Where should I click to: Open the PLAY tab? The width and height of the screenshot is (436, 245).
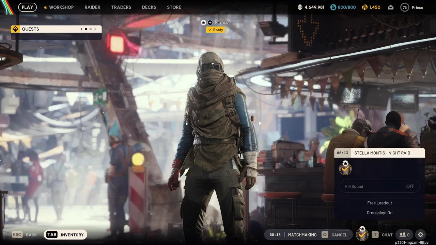point(27,7)
